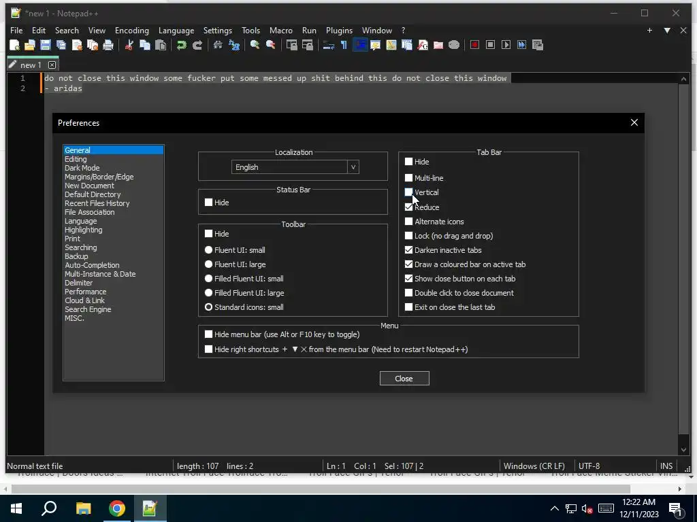
Task: Click the Close All toolbar icon
Action: tap(93, 45)
